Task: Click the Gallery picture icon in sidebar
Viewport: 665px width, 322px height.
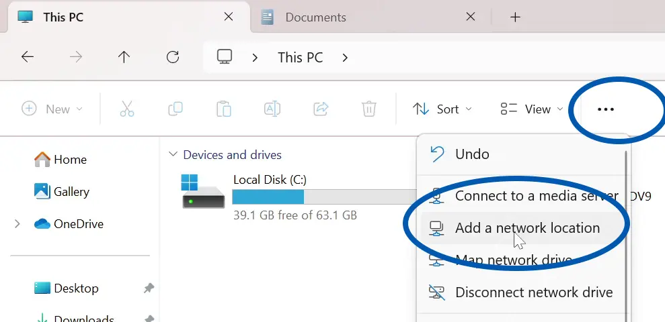Action: click(x=42, y=192)
